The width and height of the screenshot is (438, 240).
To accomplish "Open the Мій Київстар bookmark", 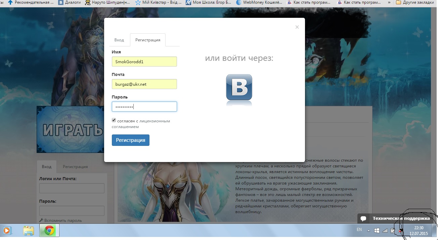I will tap(158, 2).
